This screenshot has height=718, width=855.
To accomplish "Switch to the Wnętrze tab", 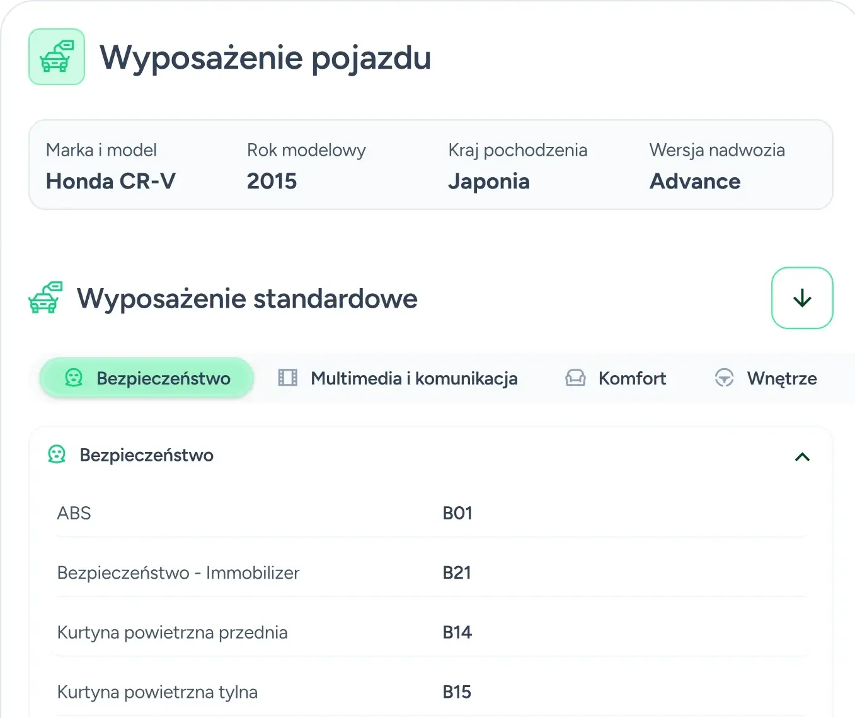I will 766,378.
